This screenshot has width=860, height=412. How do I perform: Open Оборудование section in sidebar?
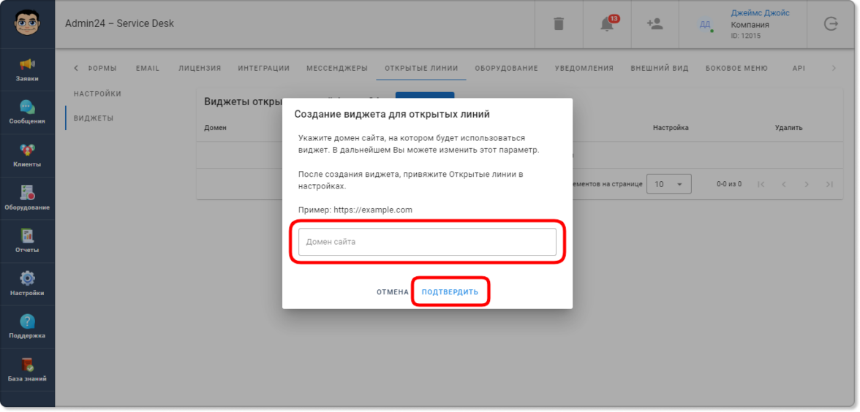[x=28, y=199]
